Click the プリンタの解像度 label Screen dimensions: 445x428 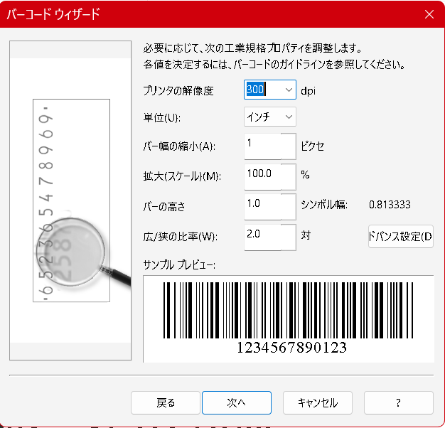[178, 91]
